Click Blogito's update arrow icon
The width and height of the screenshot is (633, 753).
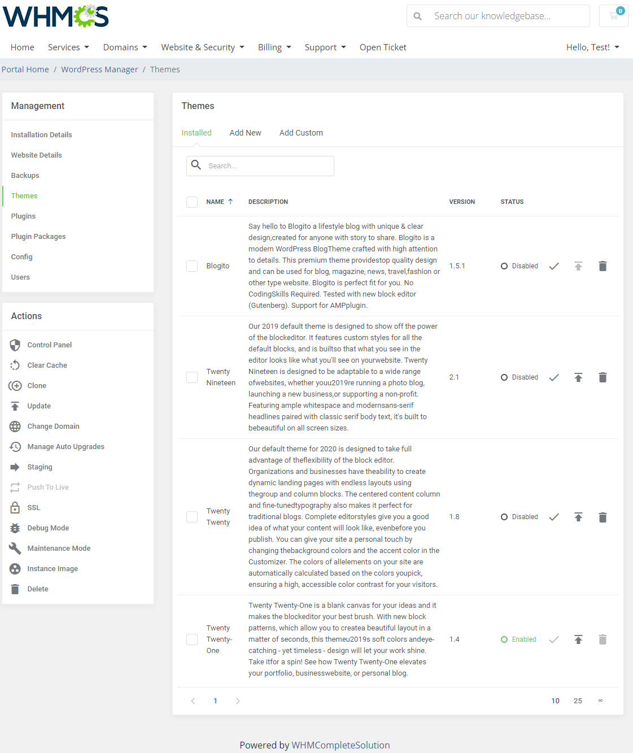578,266
